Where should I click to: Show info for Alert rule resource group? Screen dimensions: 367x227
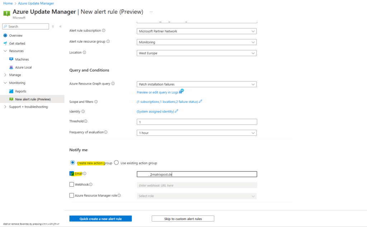108,41
